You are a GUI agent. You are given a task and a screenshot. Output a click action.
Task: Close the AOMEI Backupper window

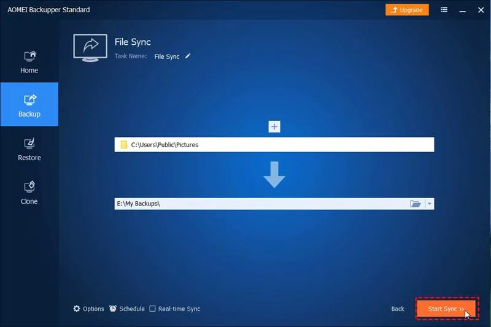coord(481,10)
